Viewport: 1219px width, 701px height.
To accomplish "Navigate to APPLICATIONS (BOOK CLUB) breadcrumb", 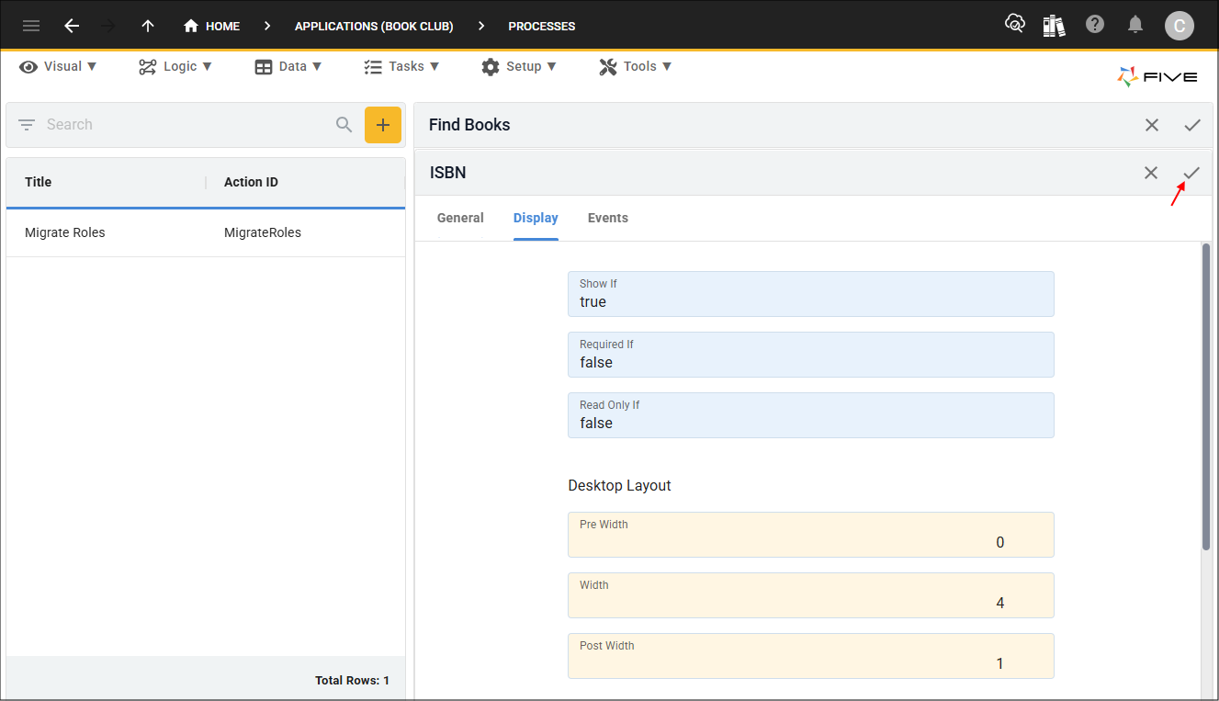I will pyautogui.click(x=374, y=26).
